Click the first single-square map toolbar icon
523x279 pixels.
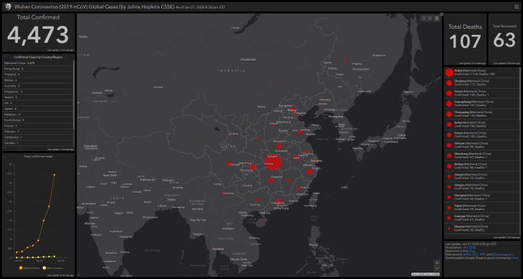424,18
